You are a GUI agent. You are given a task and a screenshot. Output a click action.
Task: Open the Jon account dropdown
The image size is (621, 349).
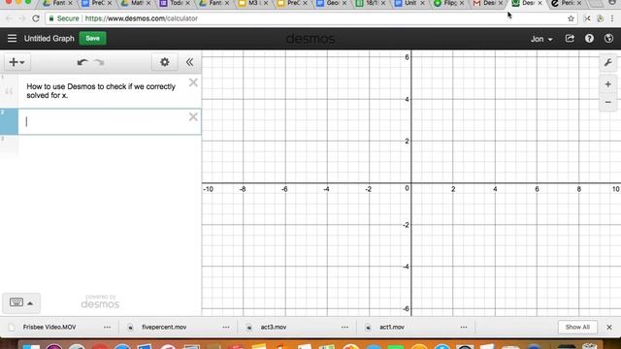pyautogui.click(x=541, y=39)
